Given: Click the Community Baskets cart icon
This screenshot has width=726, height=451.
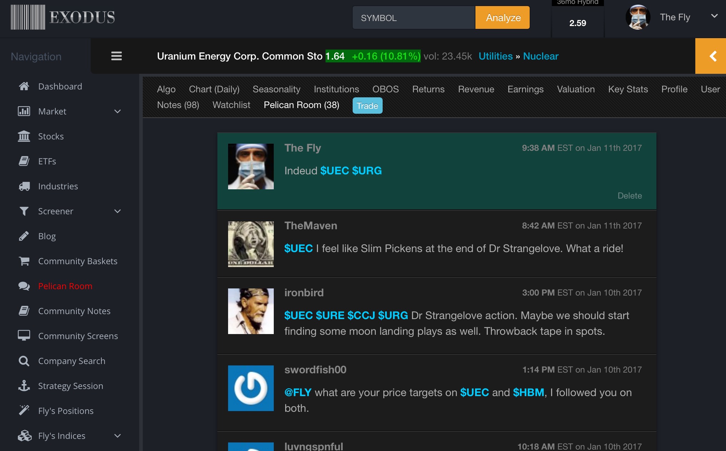Looking at the screenshot, I should coord(24,261).
